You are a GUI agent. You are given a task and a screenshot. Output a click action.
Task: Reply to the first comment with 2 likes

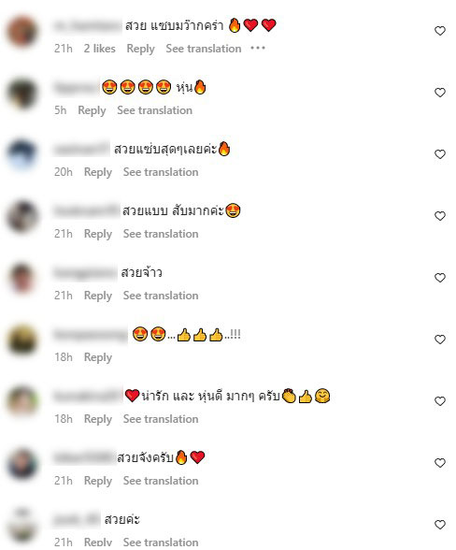pyautogui.click(x=140, y=49)
